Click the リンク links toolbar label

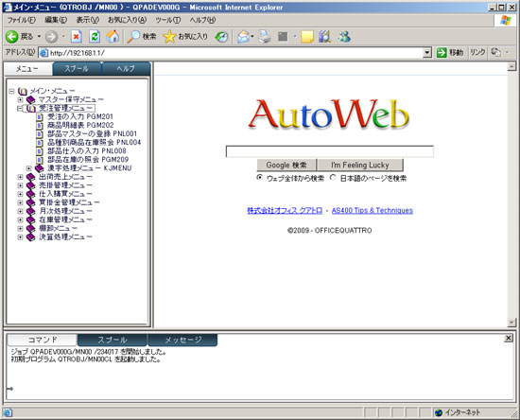coord(477,52)
